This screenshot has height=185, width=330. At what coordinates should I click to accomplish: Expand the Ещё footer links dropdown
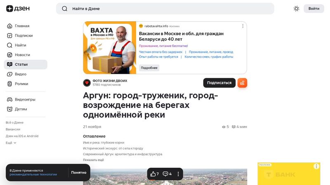(11, 143)
